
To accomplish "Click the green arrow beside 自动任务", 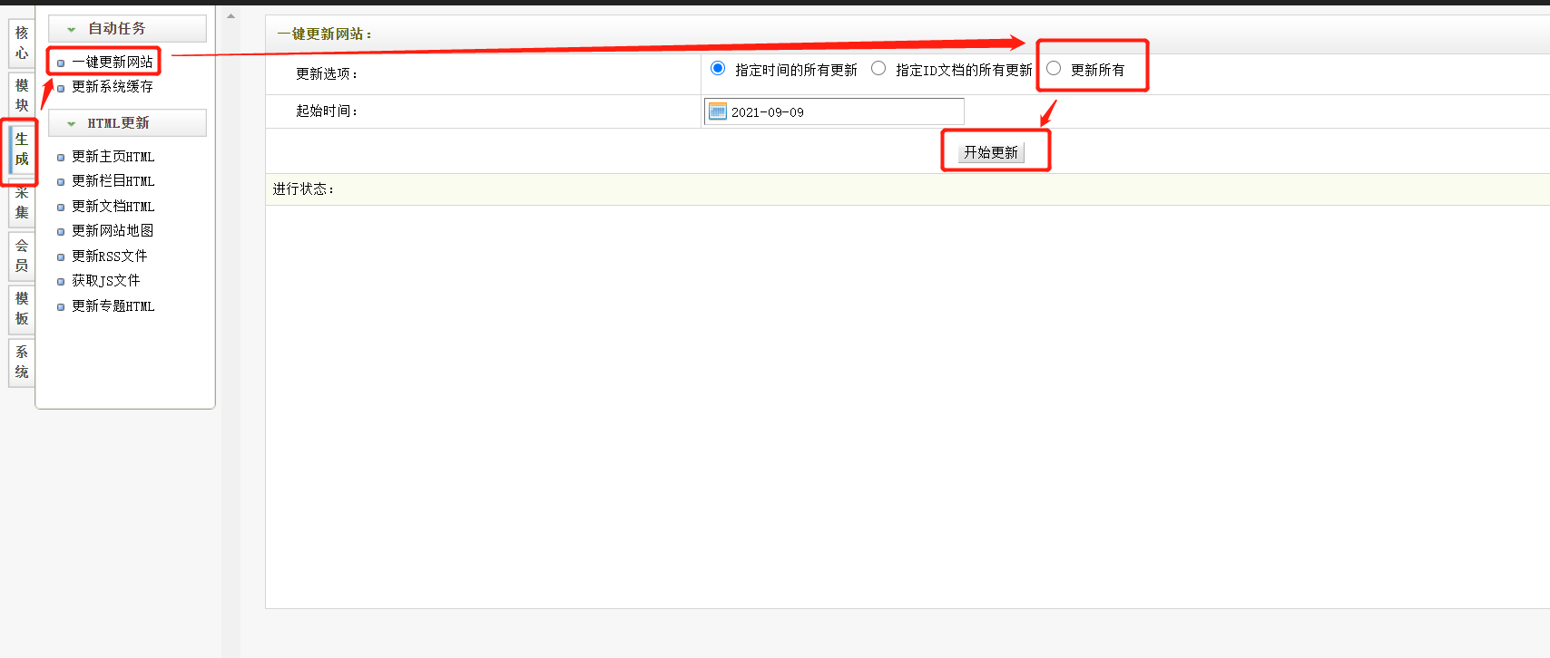I will [x=72, y=30].
